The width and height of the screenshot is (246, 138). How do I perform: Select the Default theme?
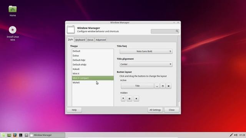click(x=93, y=51)
